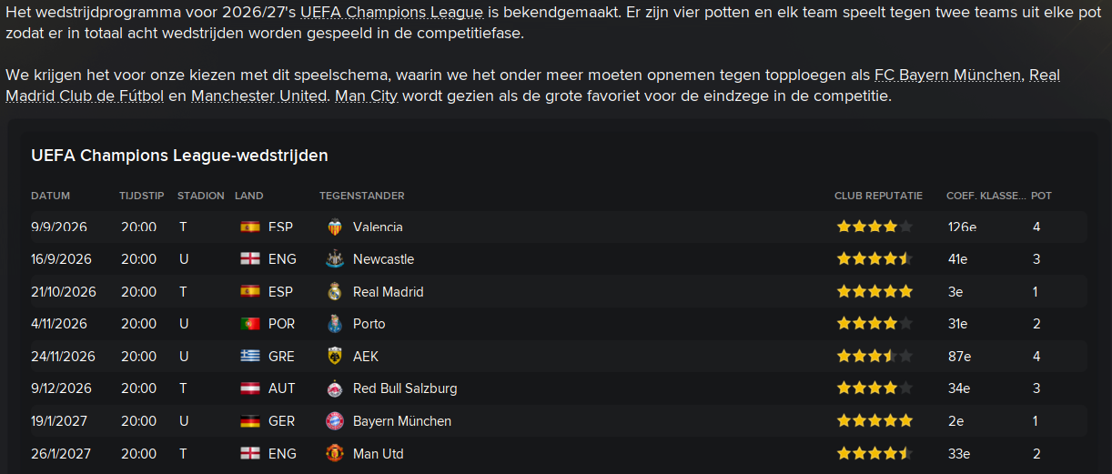Click the Bayern München club crest
Screen dimensions: 1112x474
click(334, 421)
